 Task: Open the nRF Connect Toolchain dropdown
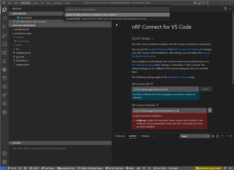(169, 111)
